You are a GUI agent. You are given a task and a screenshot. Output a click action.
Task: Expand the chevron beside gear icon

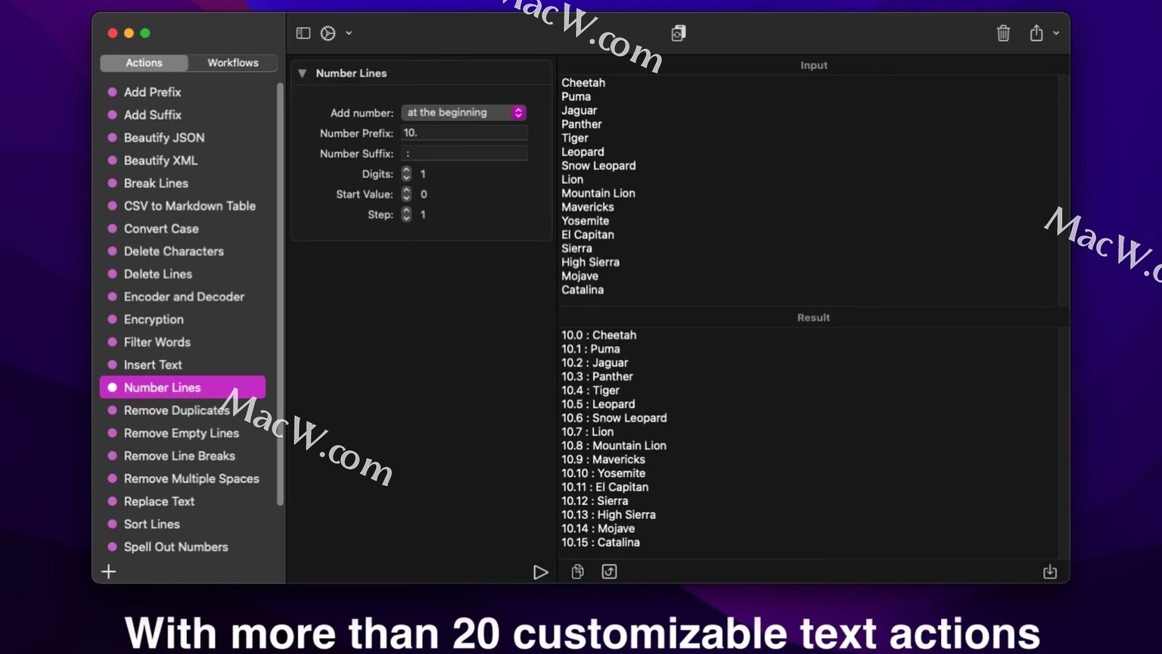pyautogui.click(x=349, y=33)
